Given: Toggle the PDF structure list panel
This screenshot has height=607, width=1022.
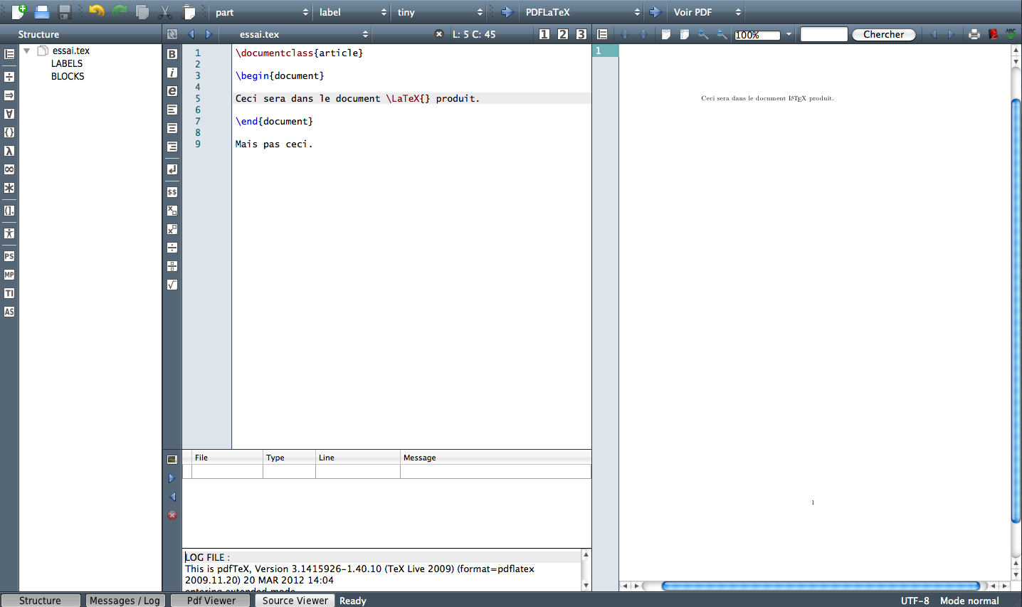Looking at the screenshot, I should 602,34.
